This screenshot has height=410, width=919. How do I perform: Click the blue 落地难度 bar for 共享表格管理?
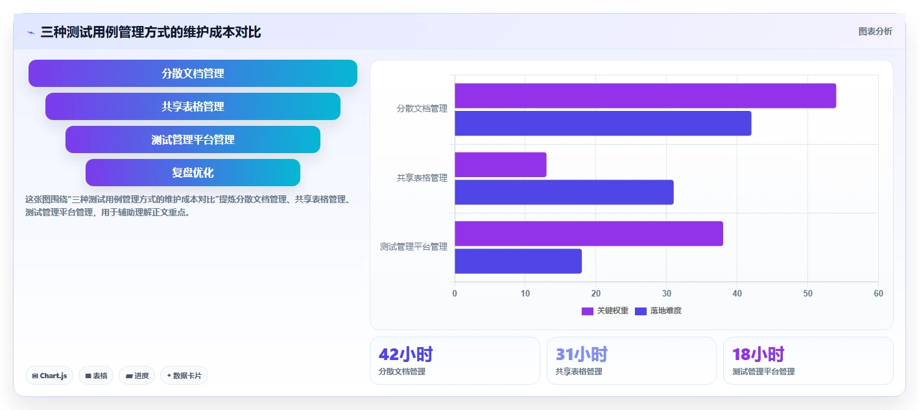coord(564,192)
